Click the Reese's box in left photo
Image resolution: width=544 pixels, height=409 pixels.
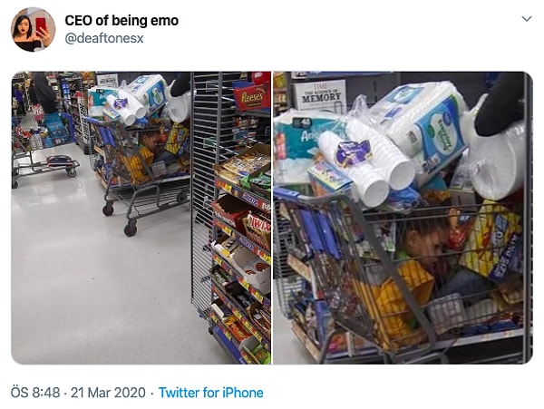coord(252,97)
